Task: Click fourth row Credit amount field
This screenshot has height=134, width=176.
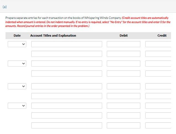Action: (158, 74)
